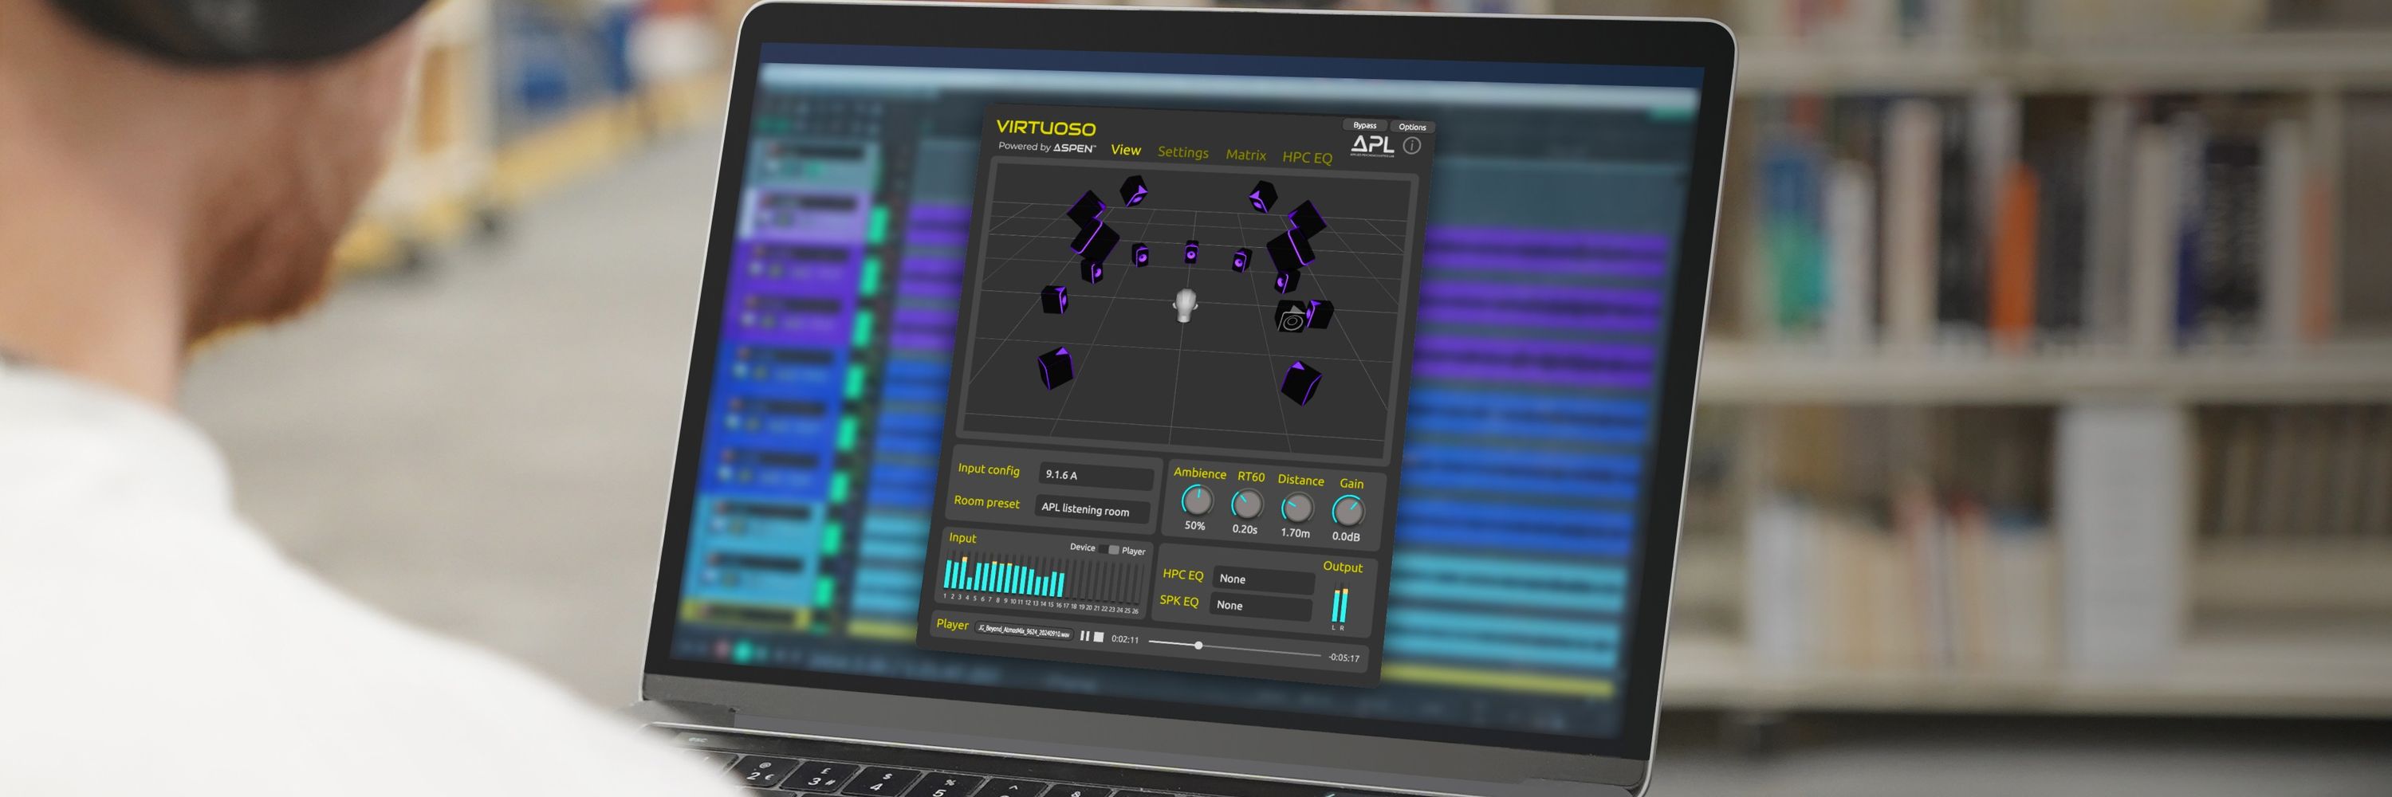Viewport: 2392px width, 797px height.
Task: Click the Player progress slider handle
Action: point(1198,645)
